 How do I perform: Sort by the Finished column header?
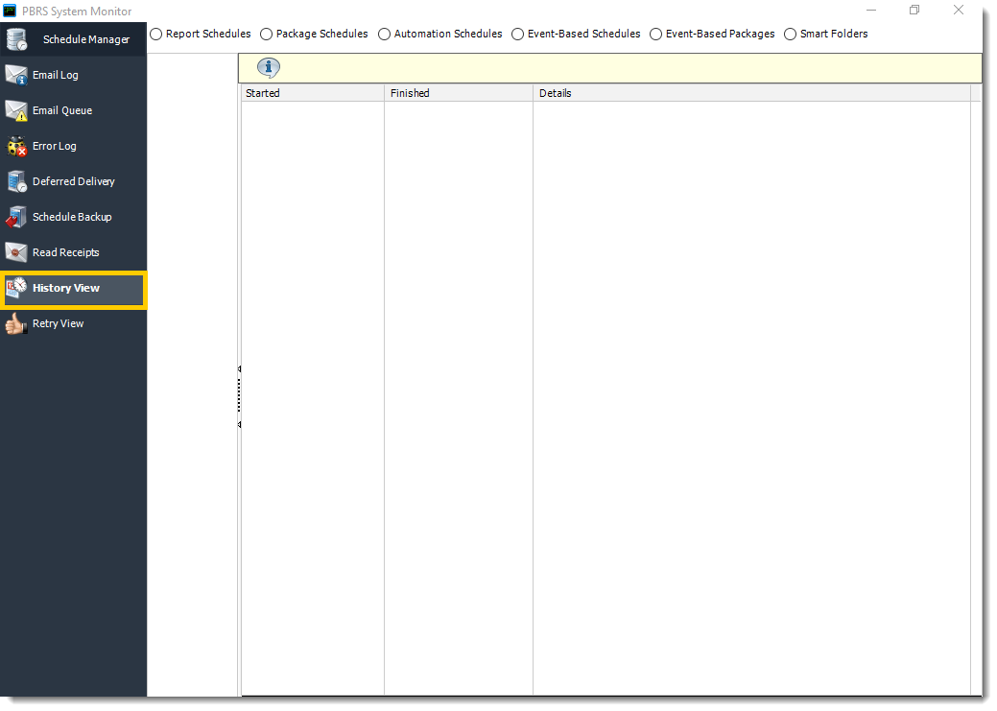click(459, 93)
